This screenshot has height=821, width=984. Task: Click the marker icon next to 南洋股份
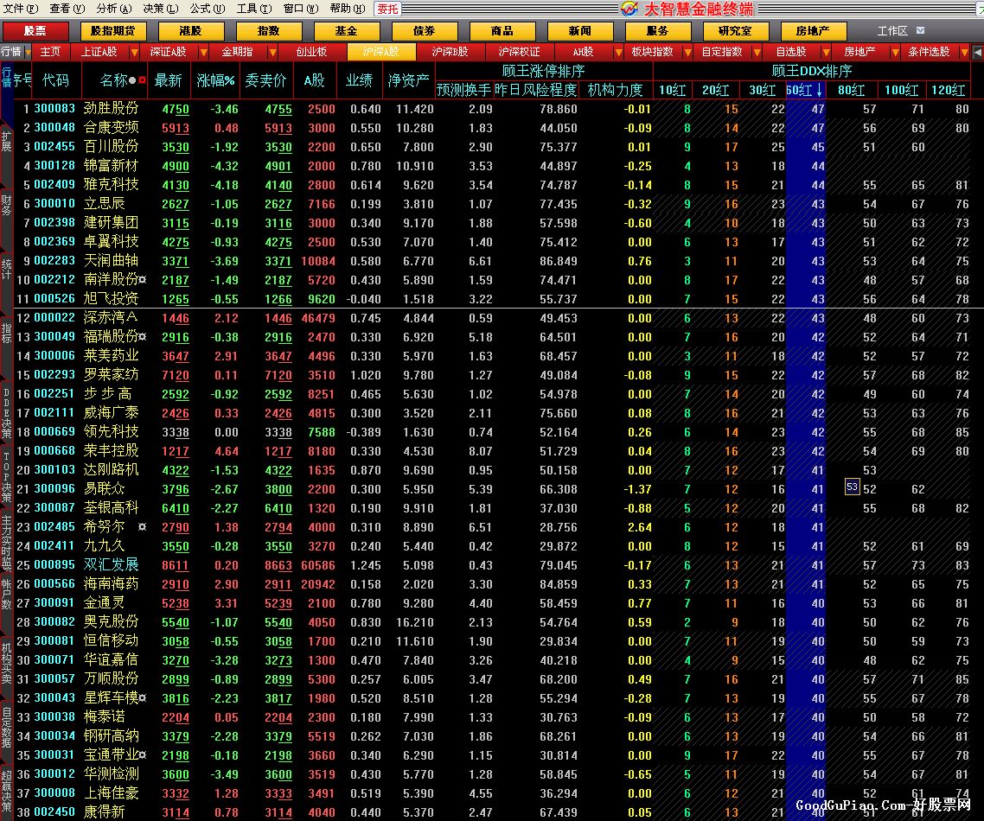[x=143, y=280]
